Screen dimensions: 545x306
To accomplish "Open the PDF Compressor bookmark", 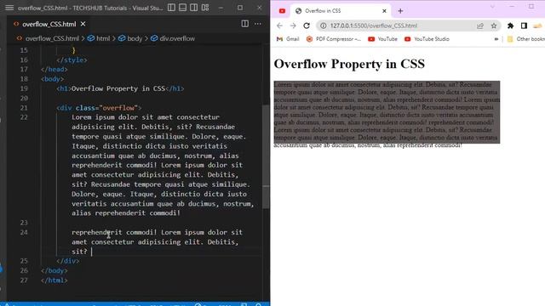I will click(x=334, y=39).
